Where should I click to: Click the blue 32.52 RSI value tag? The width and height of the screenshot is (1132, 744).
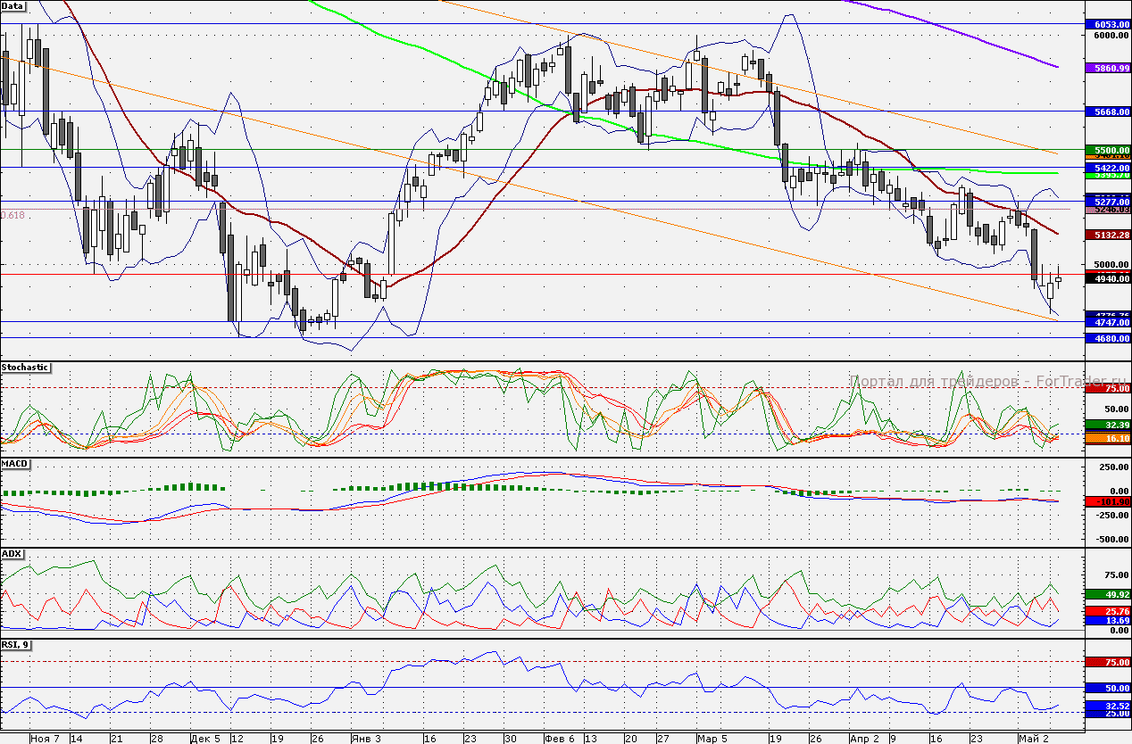point(1107,705)
